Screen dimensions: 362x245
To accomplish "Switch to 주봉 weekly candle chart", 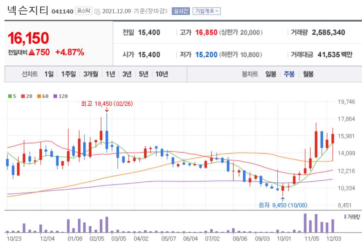I will [x=289, y=74].
